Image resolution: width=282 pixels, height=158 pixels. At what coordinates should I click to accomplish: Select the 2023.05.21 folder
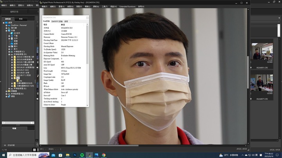[22, 70]
